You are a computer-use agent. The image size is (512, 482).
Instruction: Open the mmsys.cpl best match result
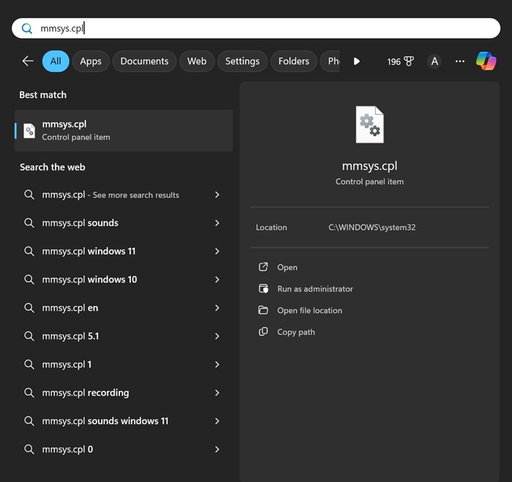(x=124, y=130)
